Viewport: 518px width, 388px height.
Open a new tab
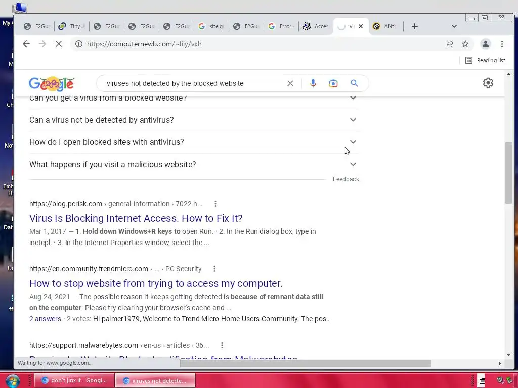click(x=415, y=26)
